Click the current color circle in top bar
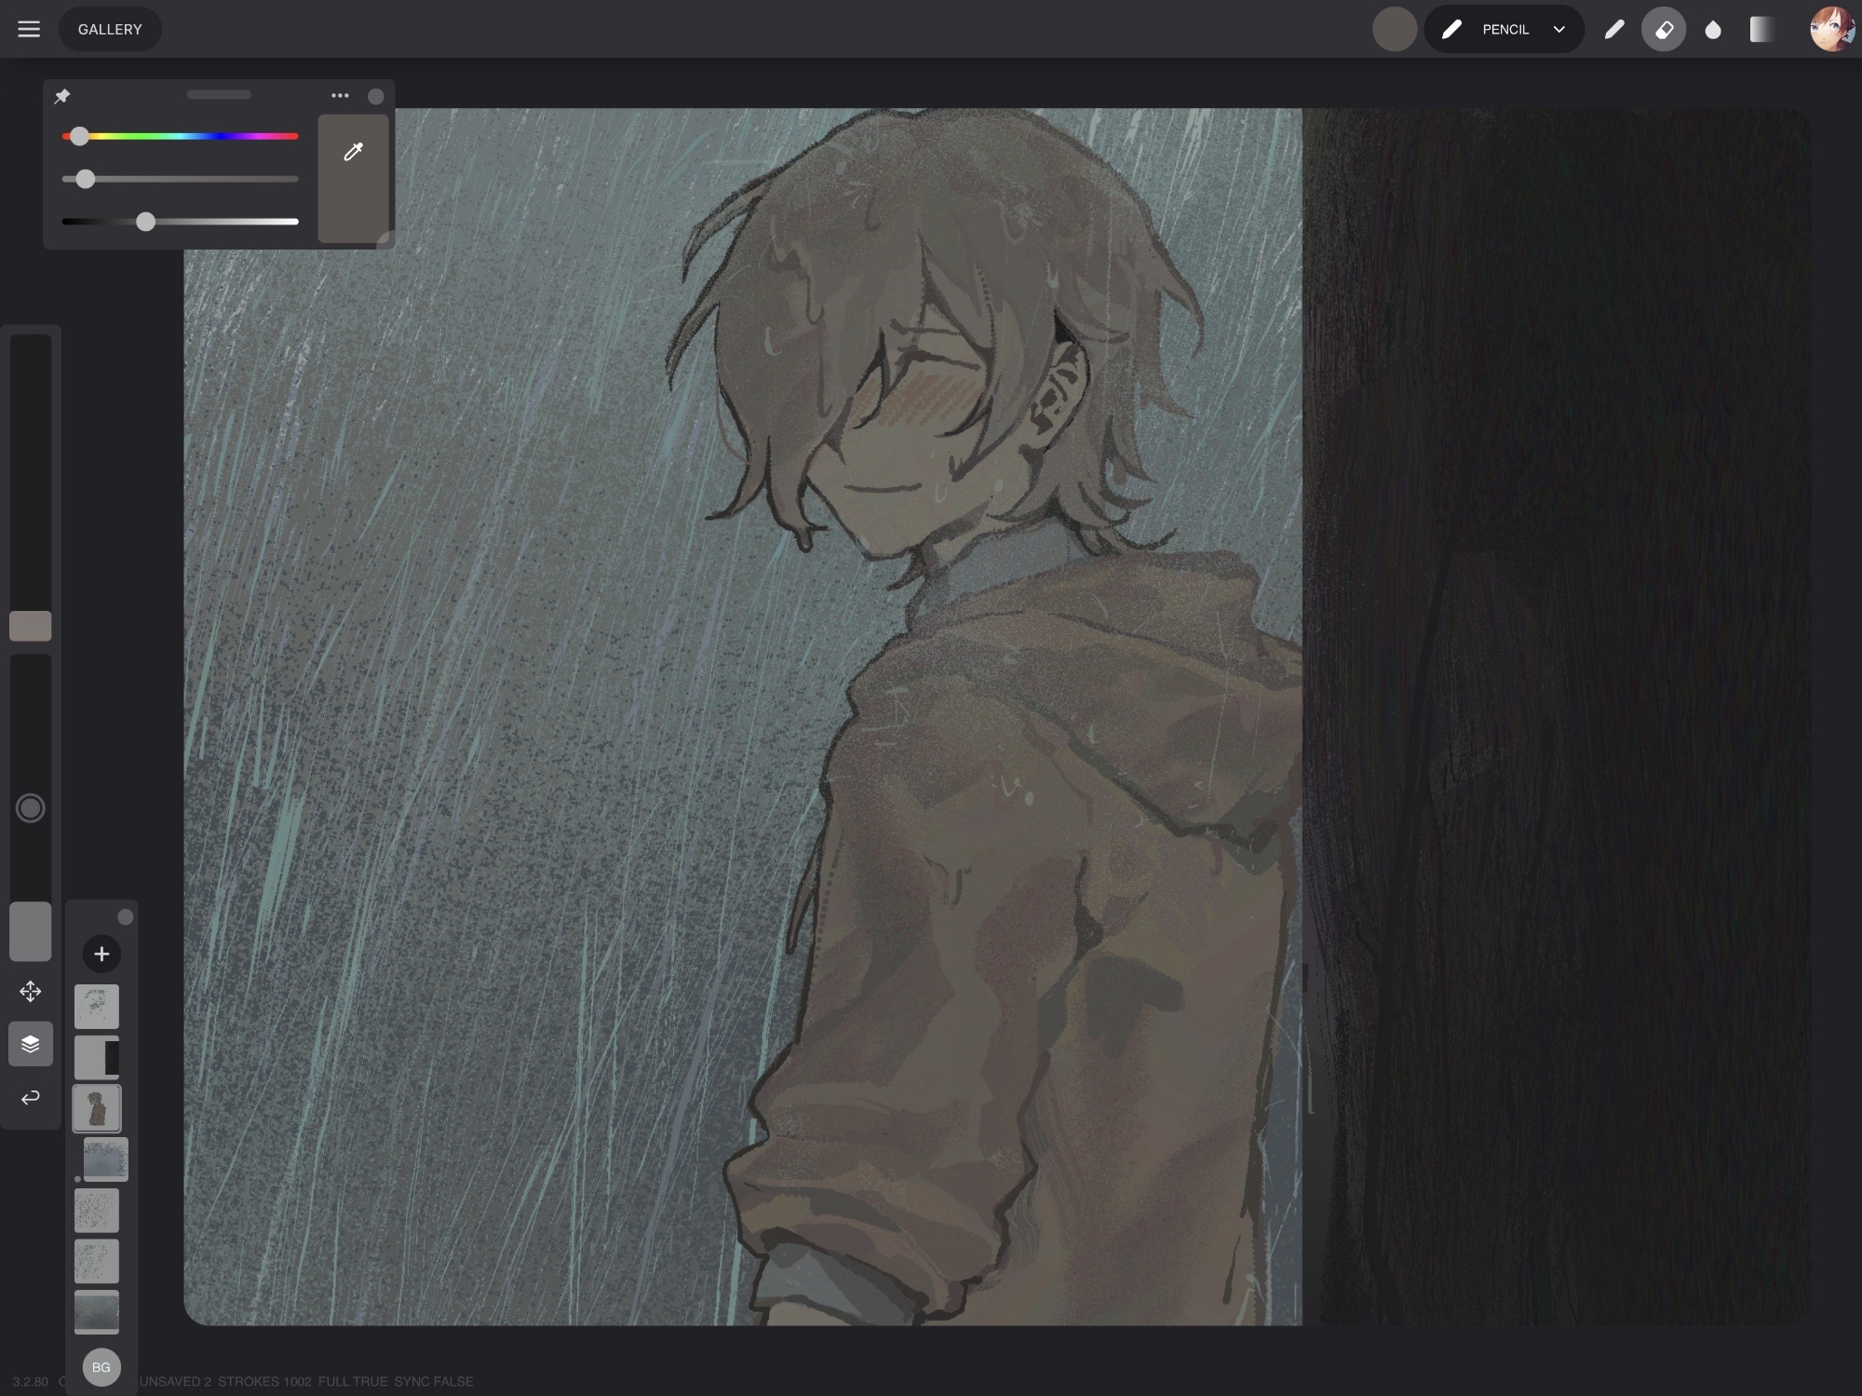1862x1396 pixels. 1395,29
